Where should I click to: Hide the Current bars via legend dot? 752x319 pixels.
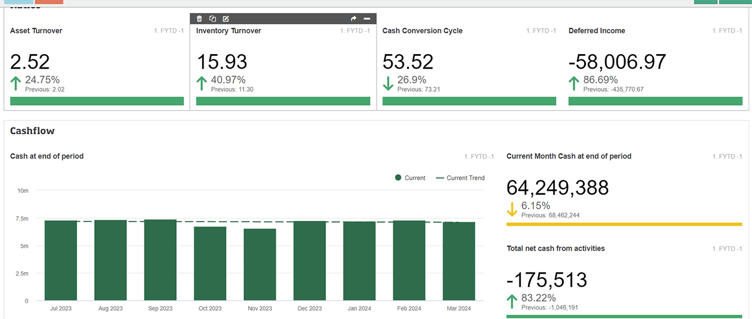tap(399, 177)
